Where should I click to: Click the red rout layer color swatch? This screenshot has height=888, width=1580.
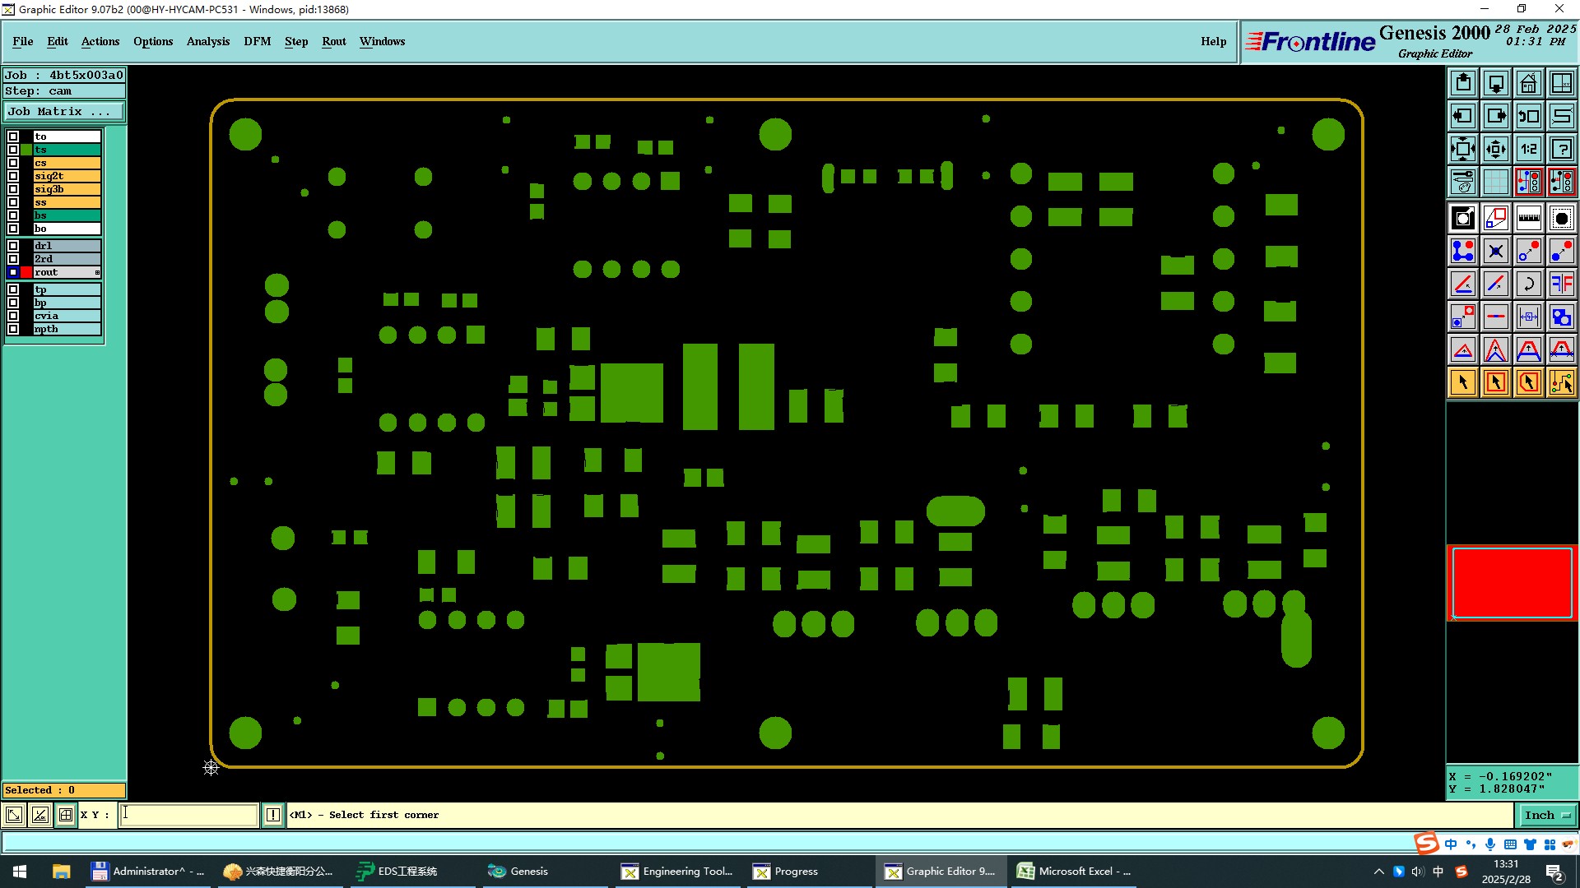click(x=26, y=272)
